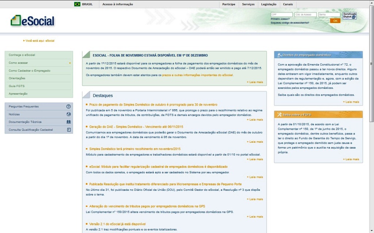The height and width of the screenshot is (233, 374).
Task: Open Perguntas Frequentes
Action: point(39,107)
